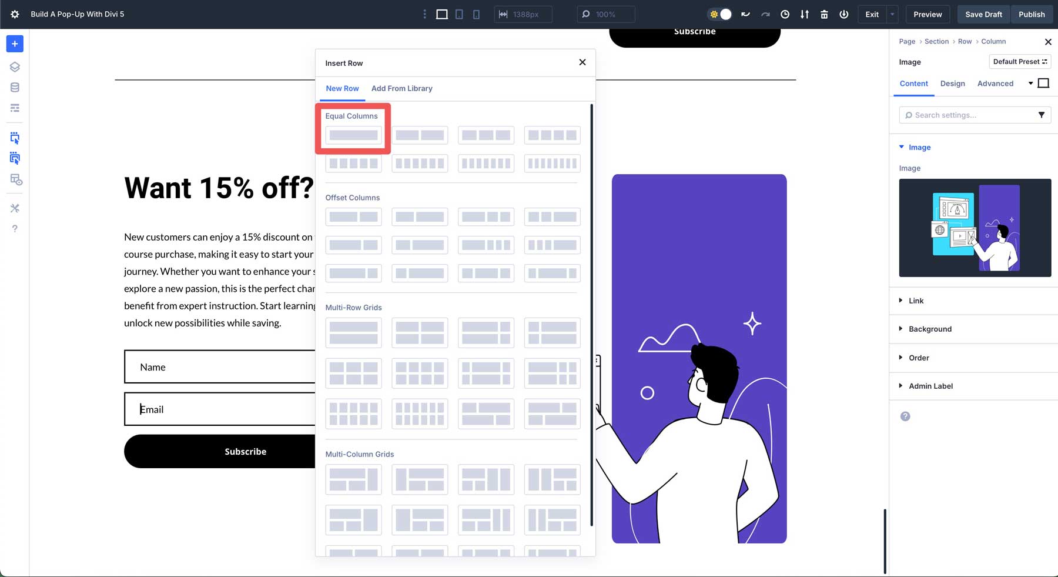Switch to tablet preview mode
This screenshot has height=577, width=1058.
tap(459, 14)
